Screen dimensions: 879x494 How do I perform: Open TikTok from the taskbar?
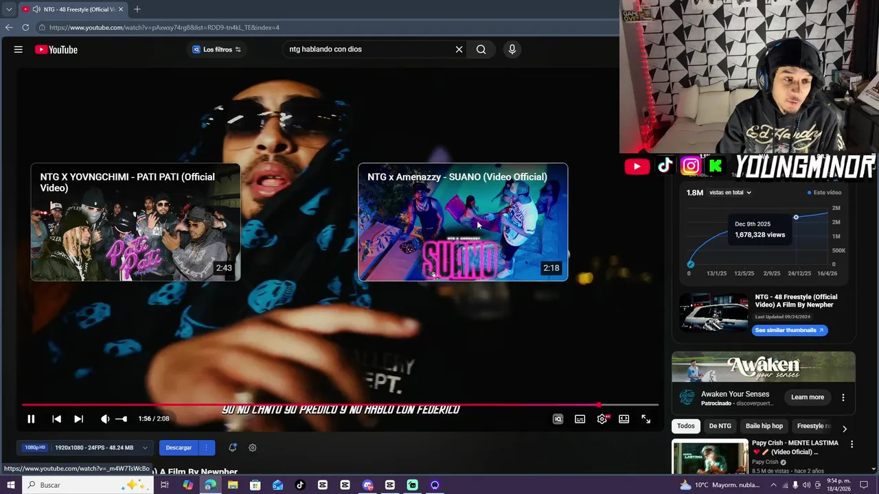coord(300,485)
